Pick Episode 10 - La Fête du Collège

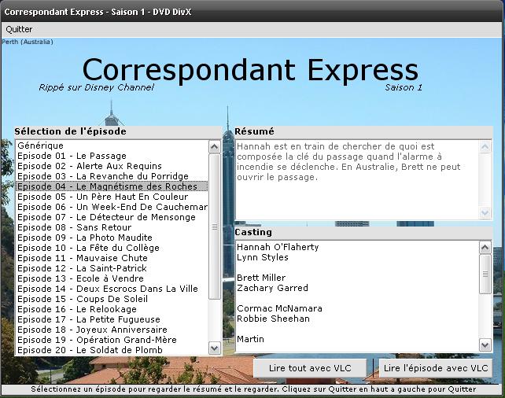click(x=112, y=248)
